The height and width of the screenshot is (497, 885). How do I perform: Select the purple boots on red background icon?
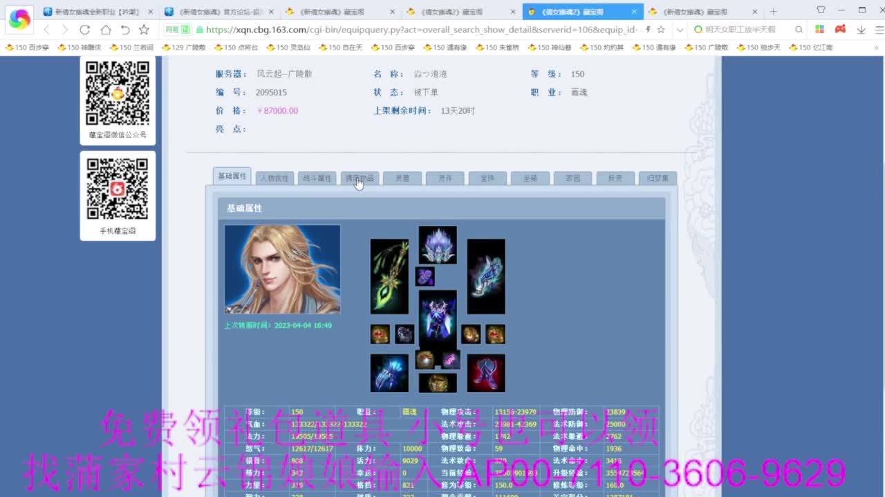click(486, 373)
